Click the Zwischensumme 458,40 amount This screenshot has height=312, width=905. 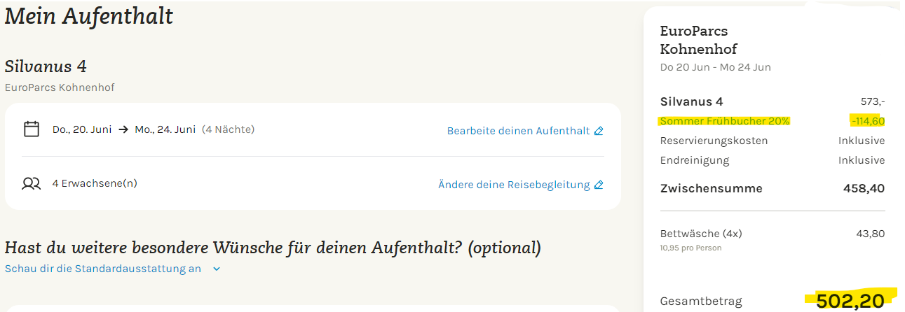click(864, 188)
